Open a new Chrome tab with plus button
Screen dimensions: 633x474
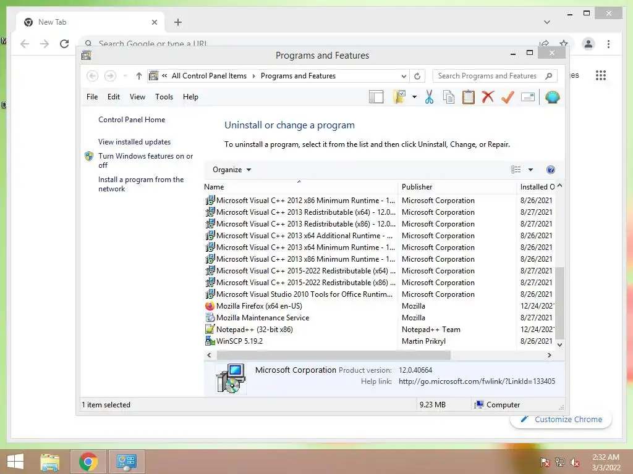pyautogui.click(x=178, y=22)
